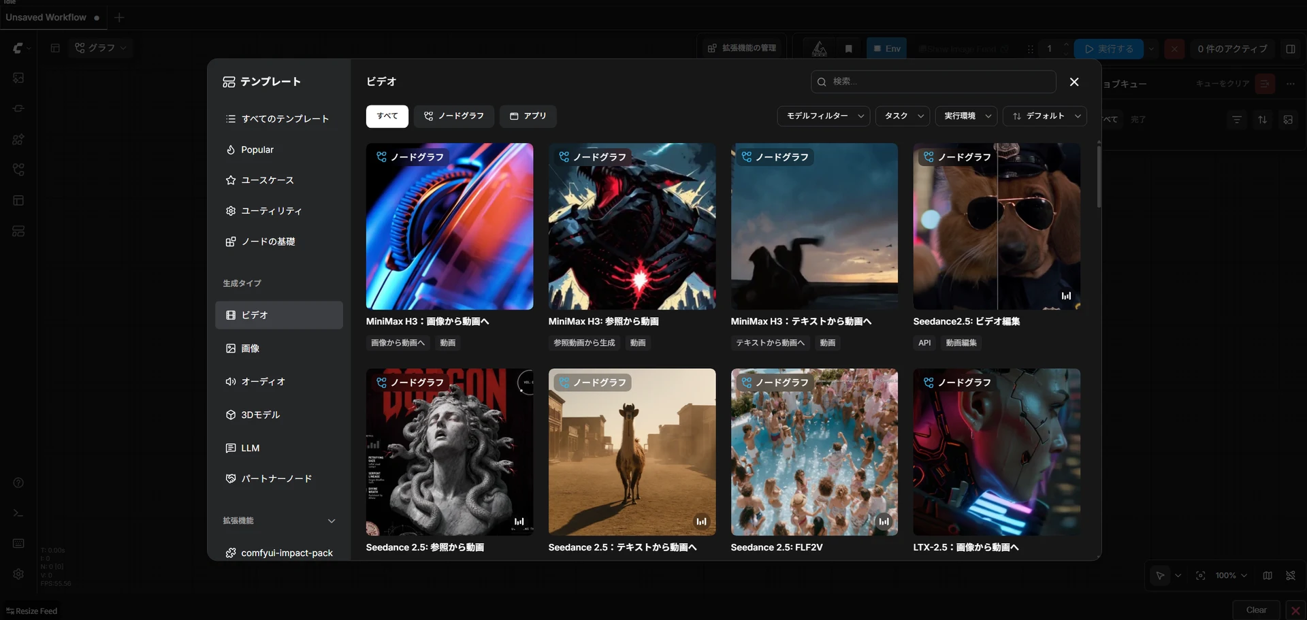
Task: Open the model library sidebar icon
Action: pyautogui.click(x=18, y=140)
